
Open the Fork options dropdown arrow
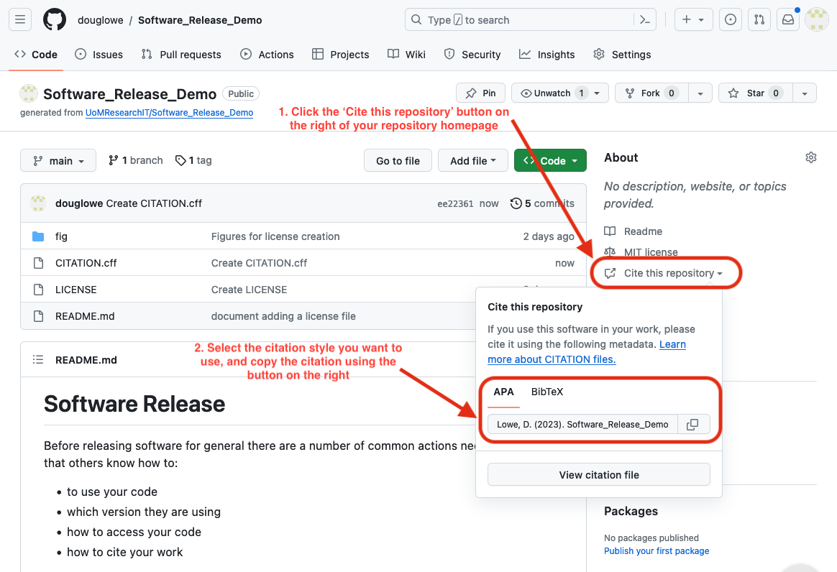click(700, 93)
